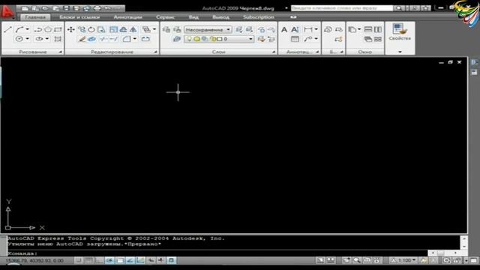Image resolution: width=480 pixels, height=270 pixels.
Task: Click Save in the quick access toolbar
Action: click(67, 8)
